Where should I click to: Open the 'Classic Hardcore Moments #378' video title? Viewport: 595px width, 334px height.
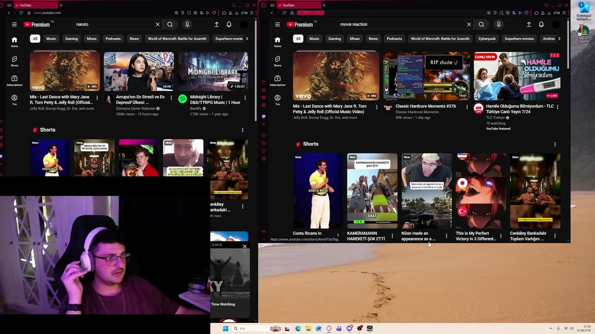coord(425,106)
